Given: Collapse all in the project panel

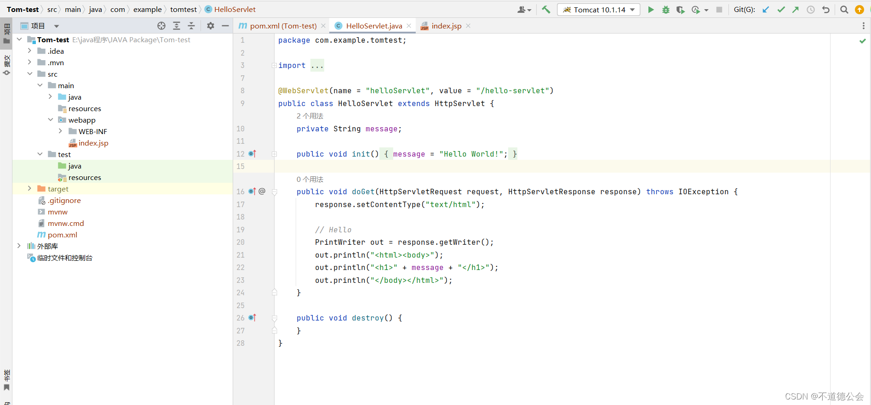Looking at the screenshot, I should [192, 26].
